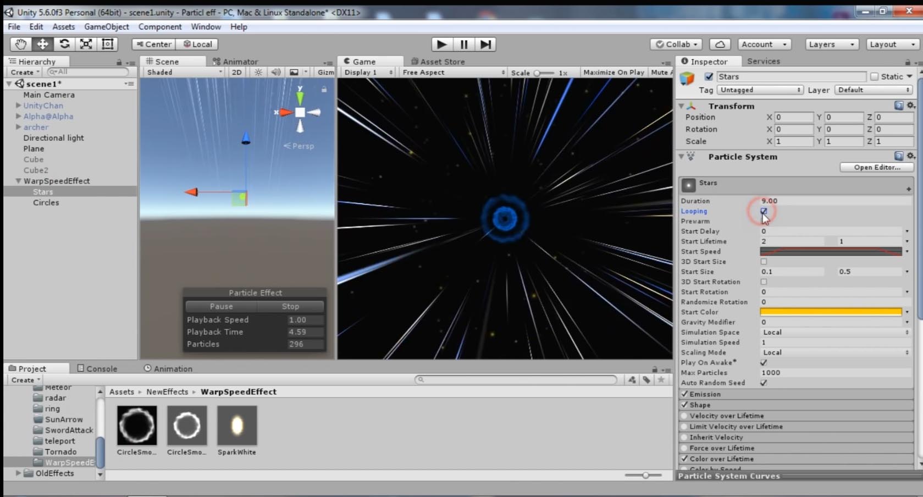The height and width of the screenshot is (497, 923).
Task: Click the Stars GameObject cube icon
Action: click(x=687, y=78)
